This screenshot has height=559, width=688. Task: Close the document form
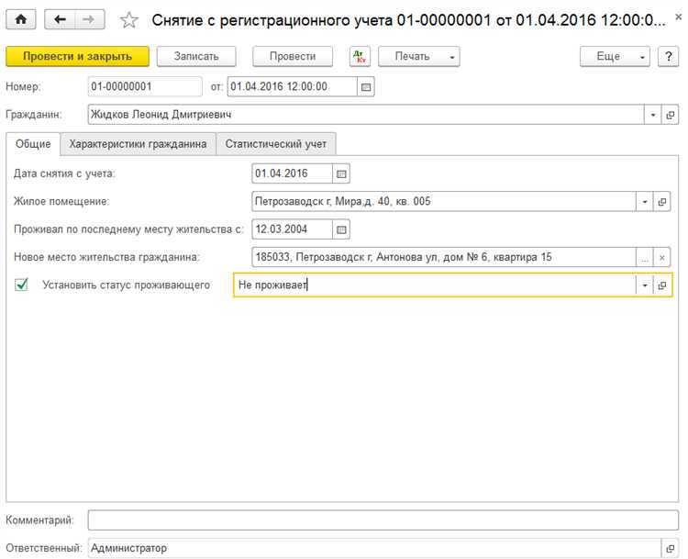[x=678, y=17]
